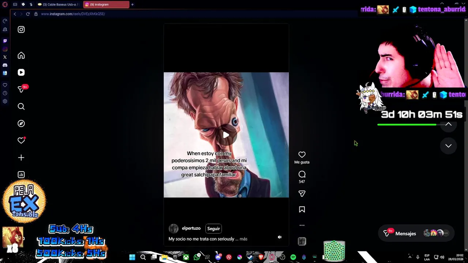Open Instagram notifications heart icon

[21, 141]
